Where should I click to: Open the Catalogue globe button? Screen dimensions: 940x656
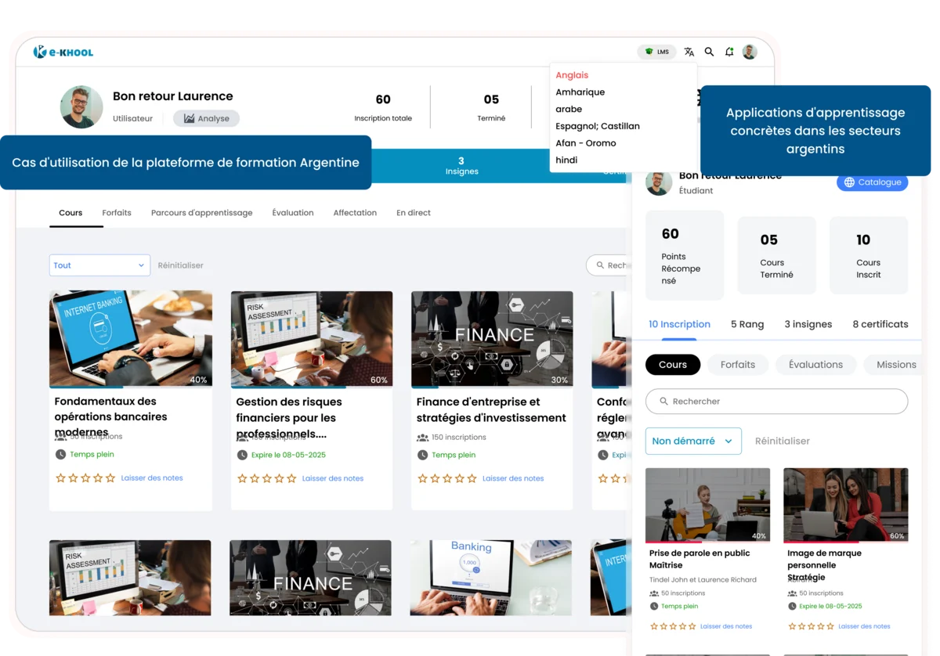point(872,182)
